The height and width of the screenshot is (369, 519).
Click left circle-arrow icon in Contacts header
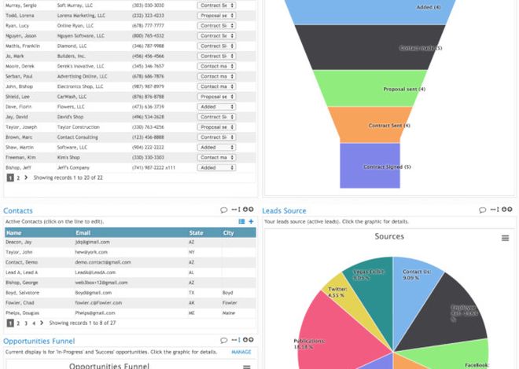pos(245,210)
